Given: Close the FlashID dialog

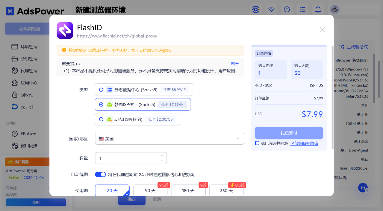Looking at the screenshot, I should click(x=323, y=30).
